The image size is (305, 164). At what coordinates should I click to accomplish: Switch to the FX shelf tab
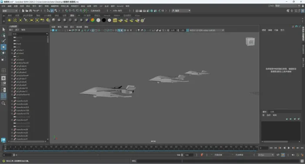[79, 15]
